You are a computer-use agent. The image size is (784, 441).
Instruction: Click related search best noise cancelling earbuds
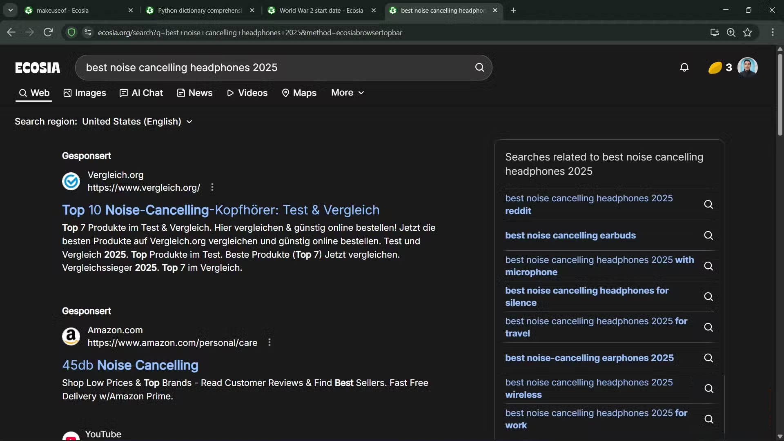(570, 236)
